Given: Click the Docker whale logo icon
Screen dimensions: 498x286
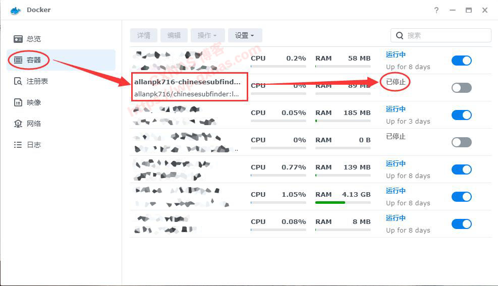Looking at the screenshot, I should pos(15,10).
